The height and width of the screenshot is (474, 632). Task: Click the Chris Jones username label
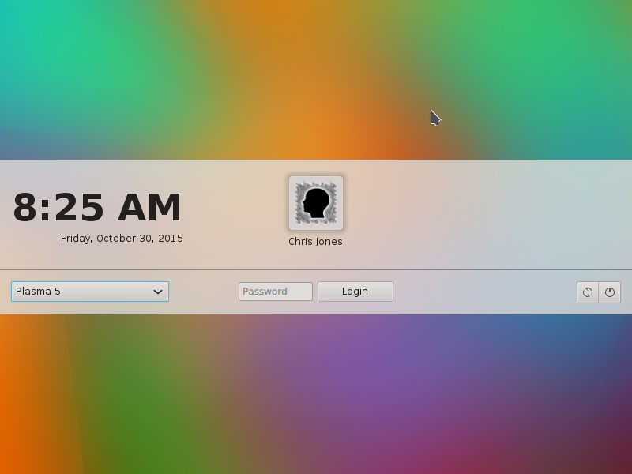pyautogui.click(x=315, y=242)
